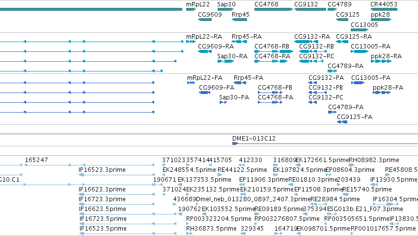Screen dimensions: 418x236
Task: Open transcript CG9125-RA
Action: (x=354, y=36)
